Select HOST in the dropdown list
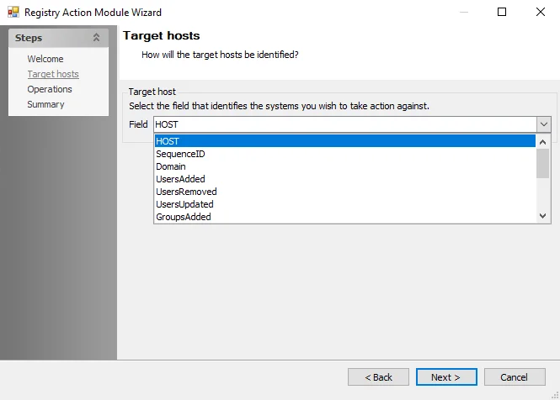This screenshot has height=400, width=560. (345, 141)
